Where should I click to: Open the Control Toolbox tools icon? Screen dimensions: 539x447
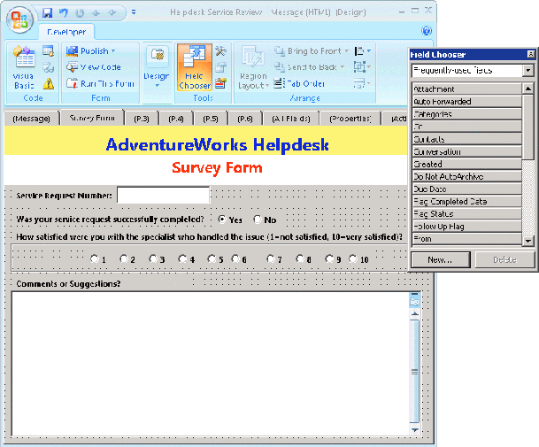(220, 51)
